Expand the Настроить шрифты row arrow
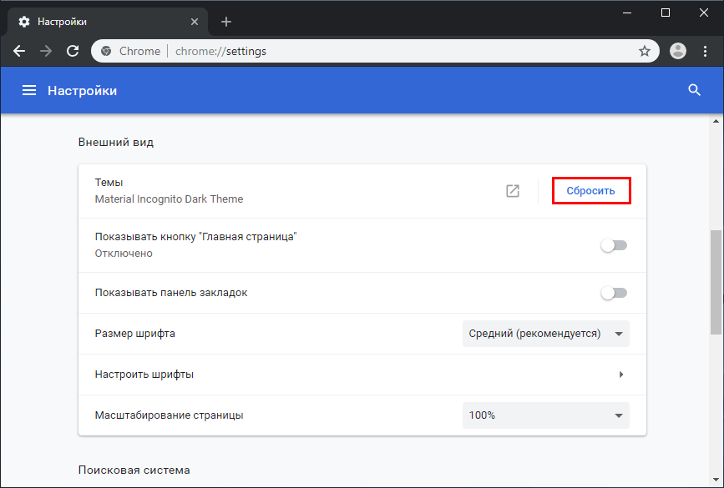Viewport: 724px width, 488px height. pos(621,374)
